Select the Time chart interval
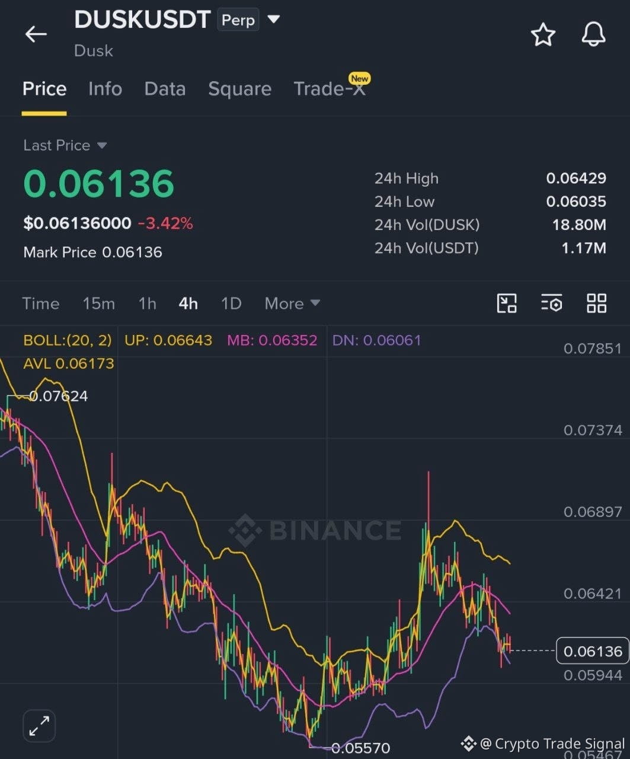630x759 pixels. 41,304
